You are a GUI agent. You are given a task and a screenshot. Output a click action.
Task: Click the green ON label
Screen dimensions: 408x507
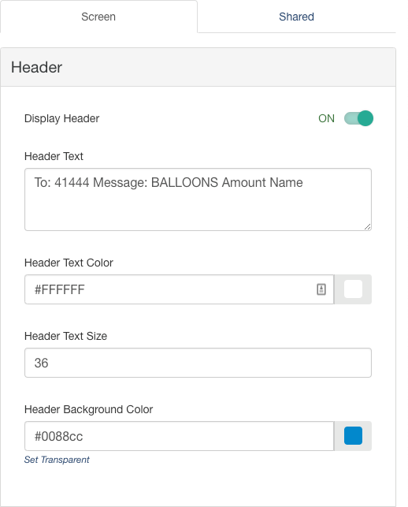(x=326, y=118)
